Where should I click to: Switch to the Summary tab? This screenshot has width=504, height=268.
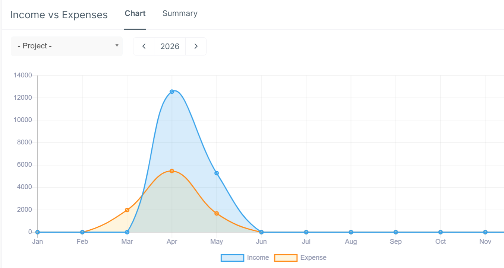(180, 13)
